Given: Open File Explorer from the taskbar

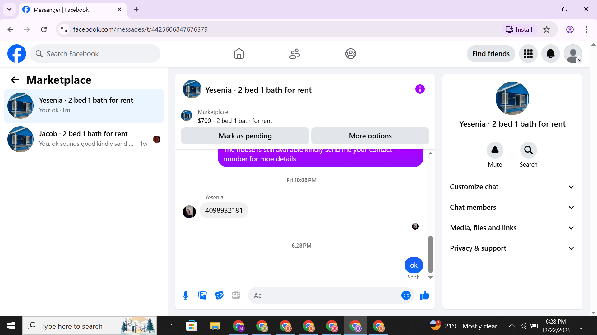Looking at the screenshot, I should pyautogui.click(x=215, y=326).
